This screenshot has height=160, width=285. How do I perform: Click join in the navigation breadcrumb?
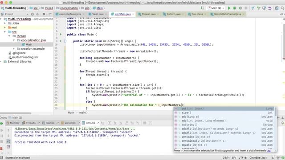tap(87, 8)
